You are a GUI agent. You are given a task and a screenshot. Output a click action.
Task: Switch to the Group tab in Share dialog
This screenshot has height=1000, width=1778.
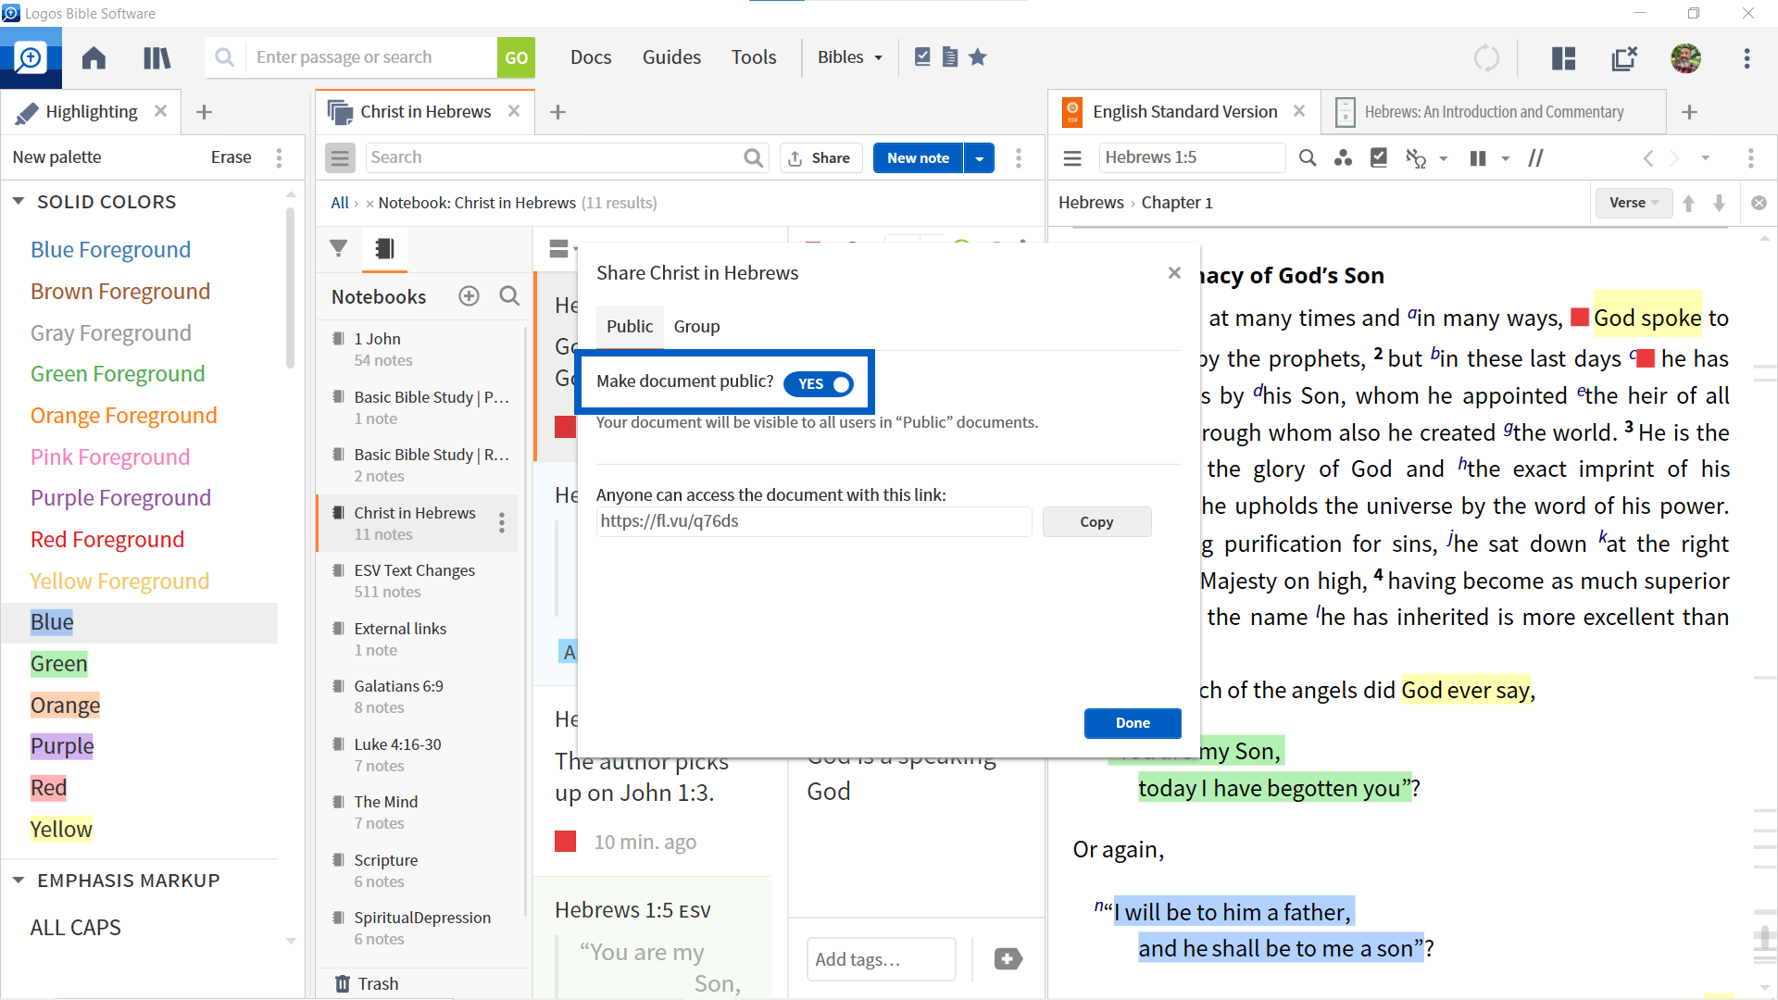pyautogui.click(x=696, y=326)
